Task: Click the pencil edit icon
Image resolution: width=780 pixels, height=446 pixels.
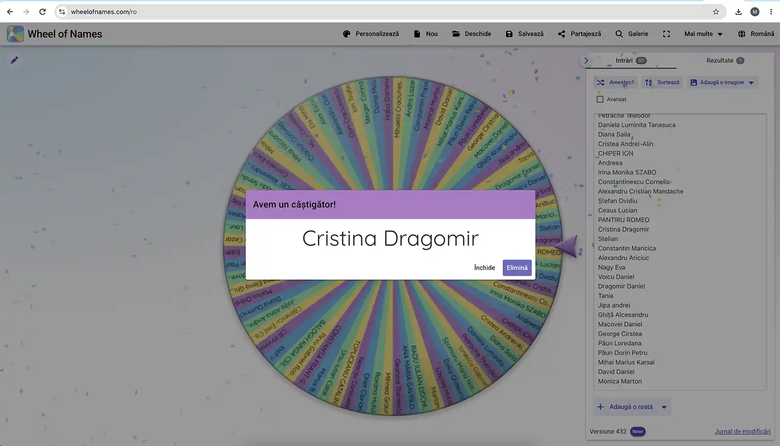Action: (14, 60)
